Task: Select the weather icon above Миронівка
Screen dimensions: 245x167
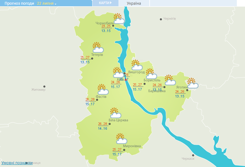Action: coord(121,138)
